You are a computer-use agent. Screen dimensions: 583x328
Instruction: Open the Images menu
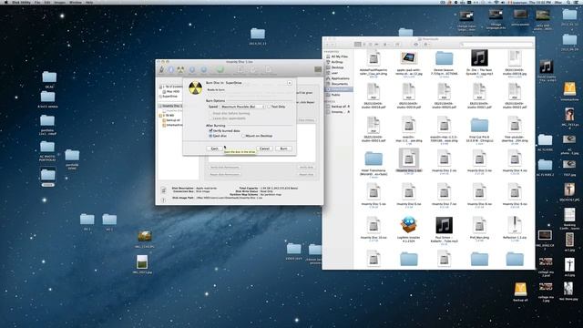60,2
